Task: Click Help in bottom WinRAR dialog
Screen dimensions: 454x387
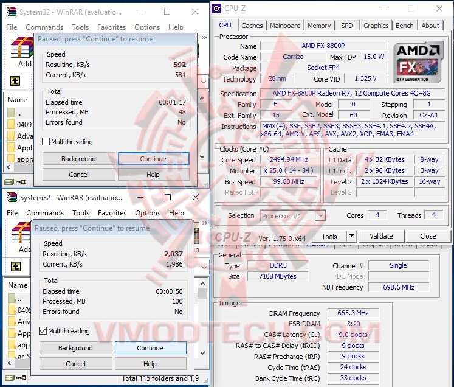Action: point(150,363)
